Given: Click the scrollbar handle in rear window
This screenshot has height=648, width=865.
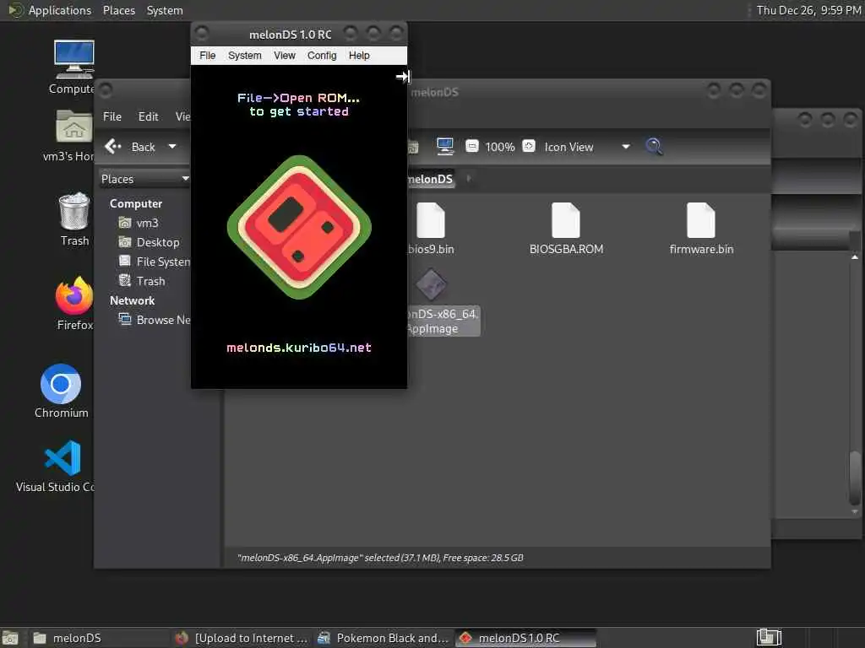Looking at the screenshot, I should coord(855,478).
